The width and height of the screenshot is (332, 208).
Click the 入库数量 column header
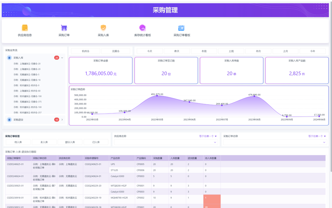click(x=177, y=158)
